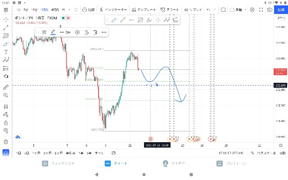This screenshot has width=288, height=180.
Task: Activate the zoom-in magnifier tool
Action: pyautogui.click(x=6, y=95)
